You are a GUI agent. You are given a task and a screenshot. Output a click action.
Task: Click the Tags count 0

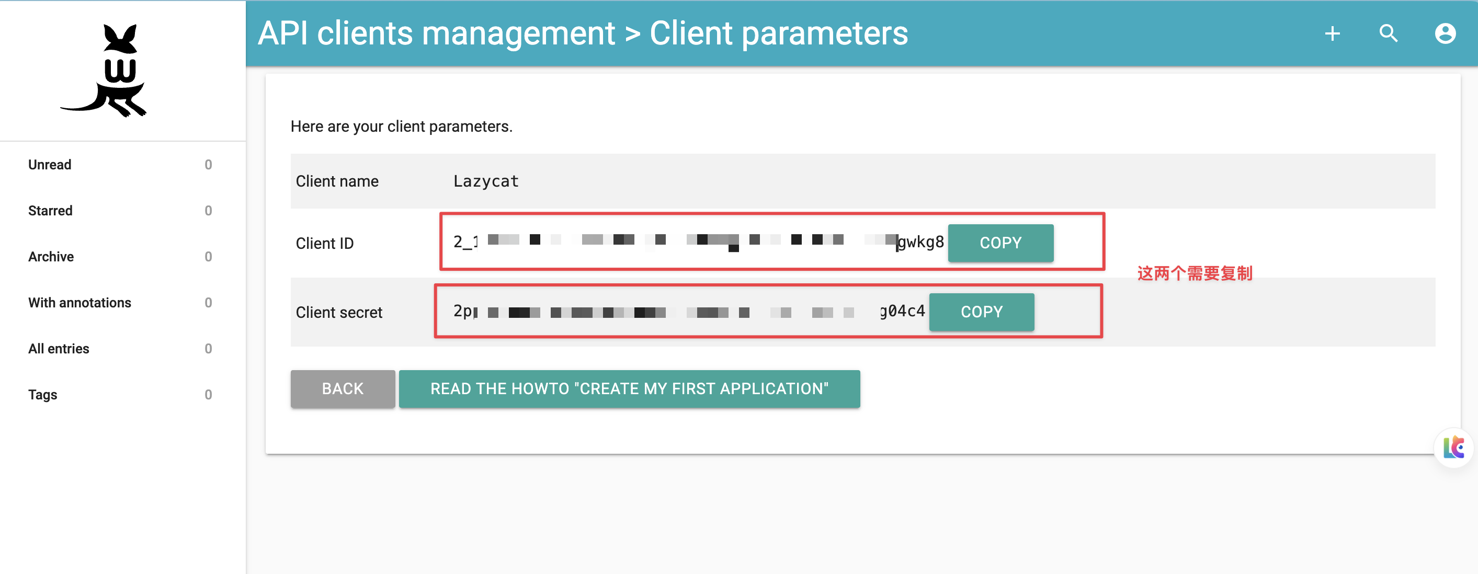click(208, 395)
